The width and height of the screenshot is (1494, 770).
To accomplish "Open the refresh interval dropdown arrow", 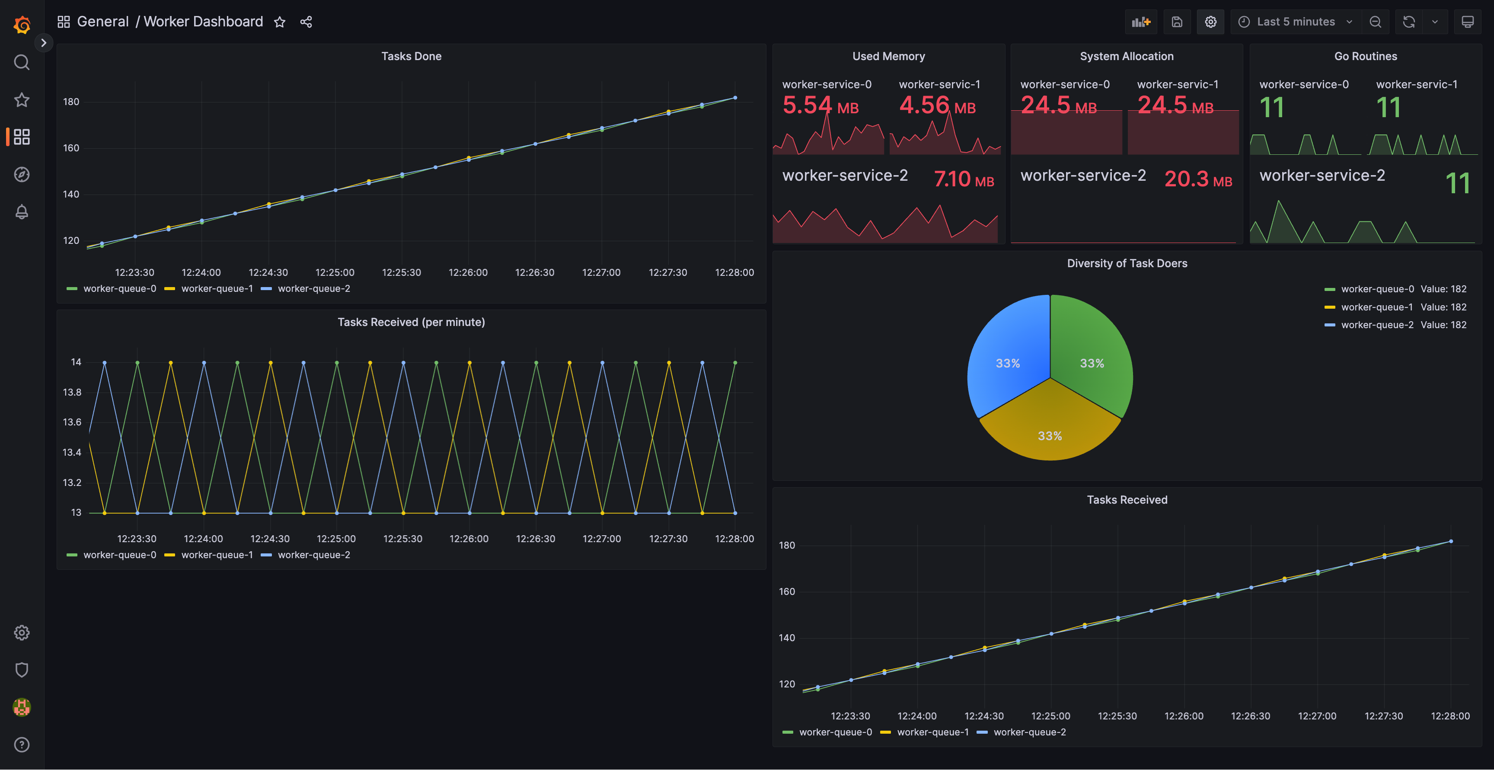I will 1435,22.
